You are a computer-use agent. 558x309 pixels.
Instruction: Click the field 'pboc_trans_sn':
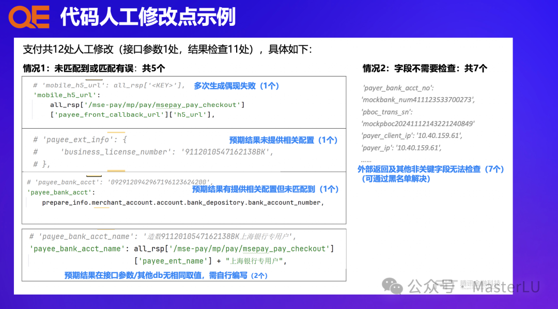point(387,112)
